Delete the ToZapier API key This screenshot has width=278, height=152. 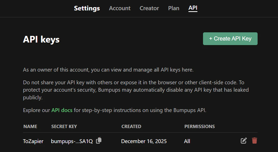(x=255, y=141)
